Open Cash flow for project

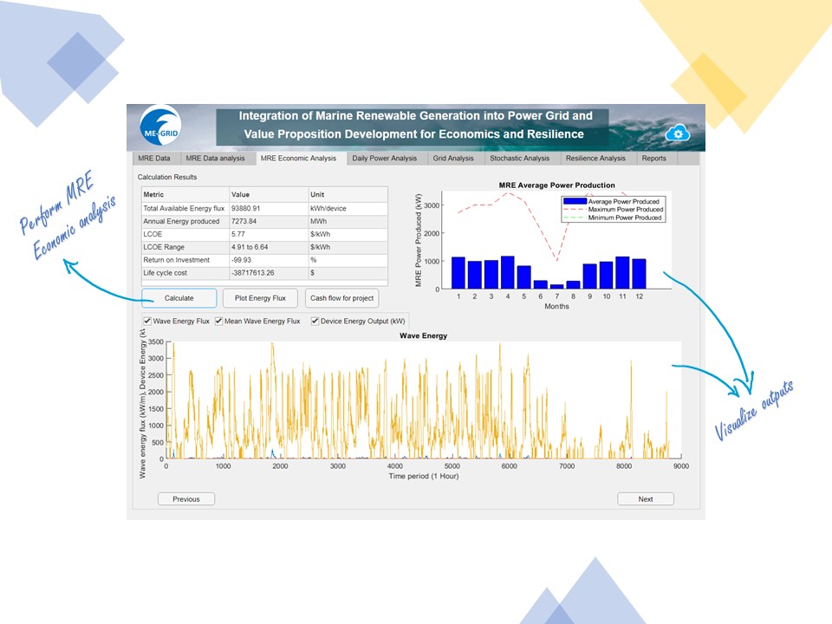tap(342, 298)
